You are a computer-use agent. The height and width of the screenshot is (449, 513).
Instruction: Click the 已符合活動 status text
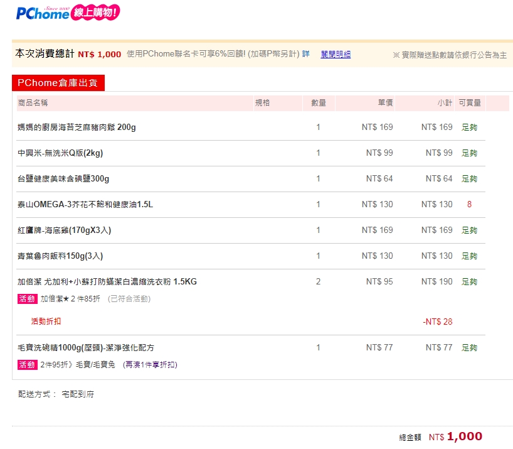[x=129, y=299]
